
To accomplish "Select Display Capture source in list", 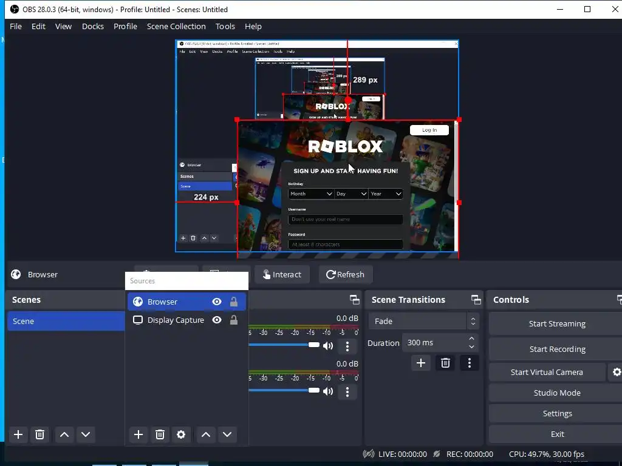I will [x=187, y=320].
